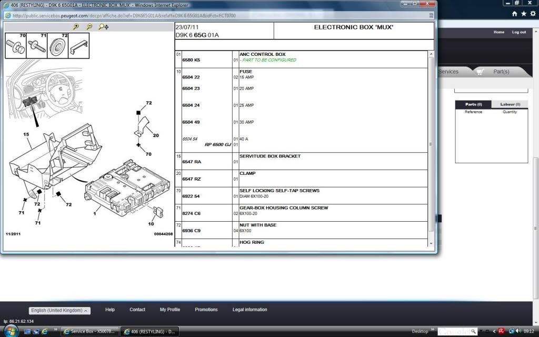
Task: Click fuse part number 6504 23
Action: pyautogui.click(x=191, y=88)
